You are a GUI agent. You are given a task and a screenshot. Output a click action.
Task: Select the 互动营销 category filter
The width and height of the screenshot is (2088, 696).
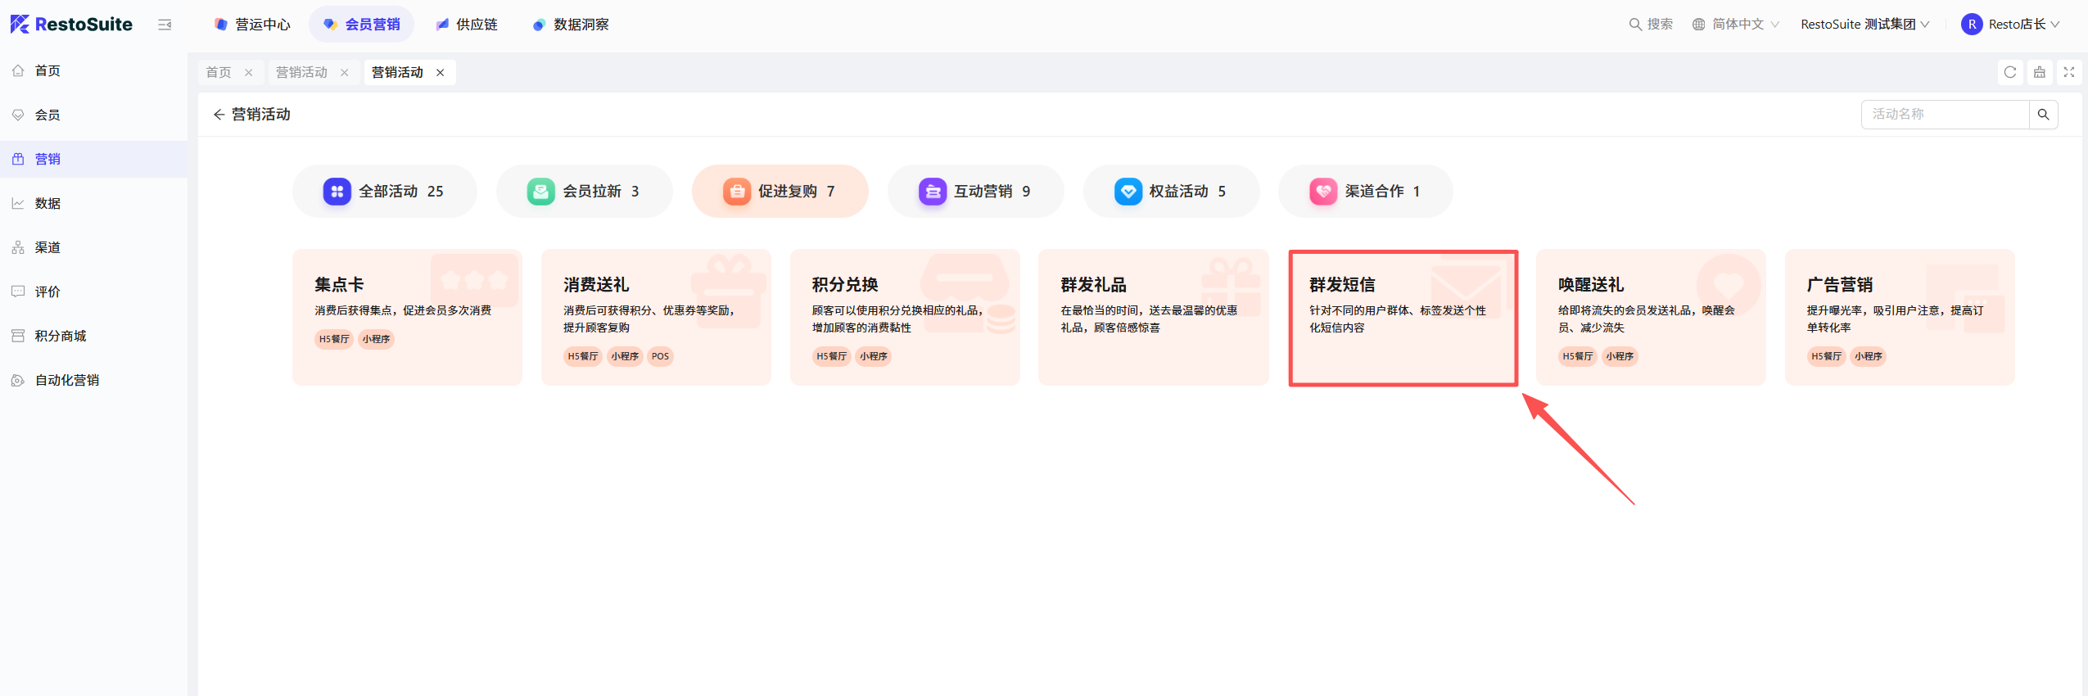click(x=975, y=192)
